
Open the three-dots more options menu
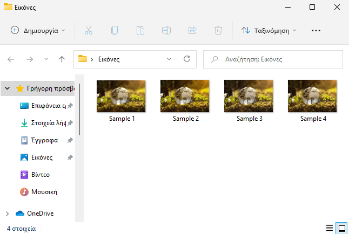point(316,30)
